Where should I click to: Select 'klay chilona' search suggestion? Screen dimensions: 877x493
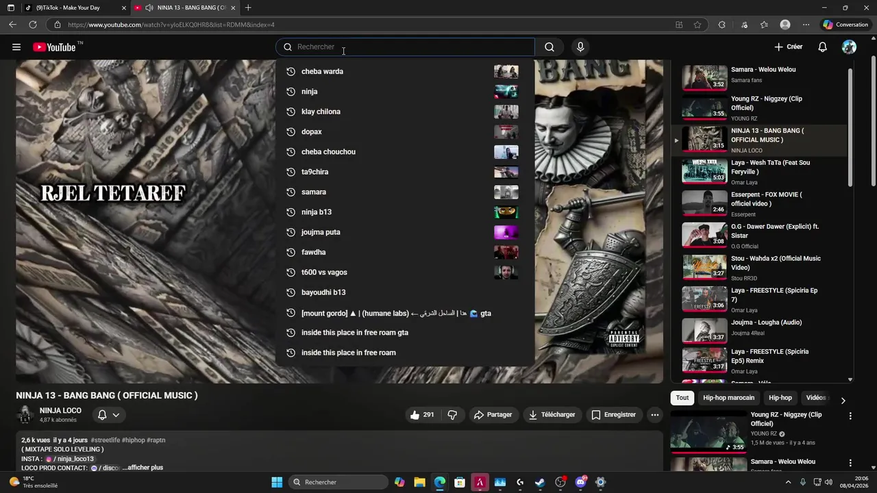(404, 112)
